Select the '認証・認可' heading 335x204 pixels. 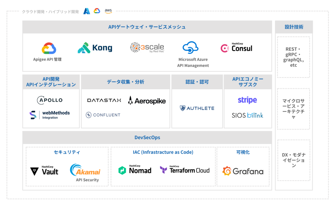point(197,82)
